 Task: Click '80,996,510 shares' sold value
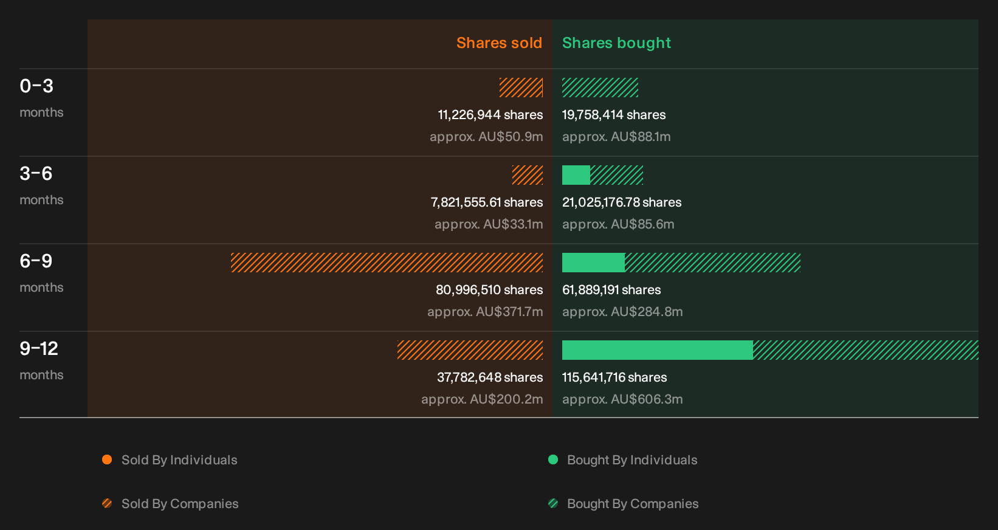[489, 290]
